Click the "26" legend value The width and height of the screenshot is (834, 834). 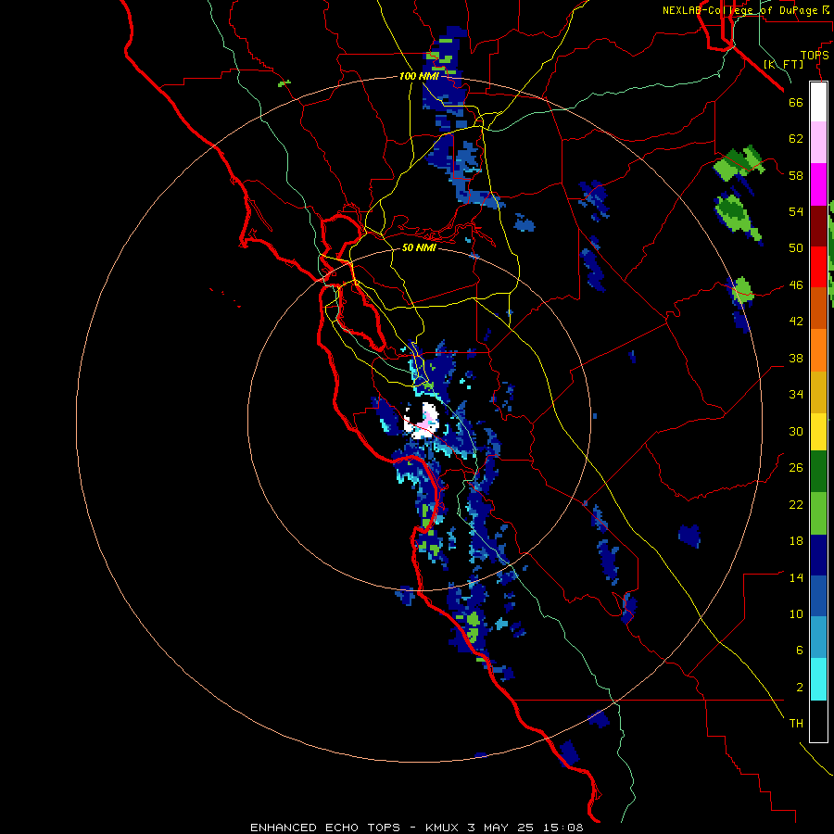tap(796, 468)
